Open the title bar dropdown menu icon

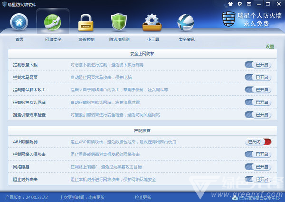click(x=249, y=4)
